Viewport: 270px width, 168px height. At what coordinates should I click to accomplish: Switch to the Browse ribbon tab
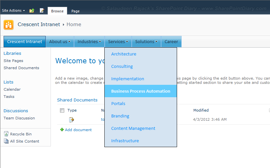pyautogui.click(x=57, y=11)
